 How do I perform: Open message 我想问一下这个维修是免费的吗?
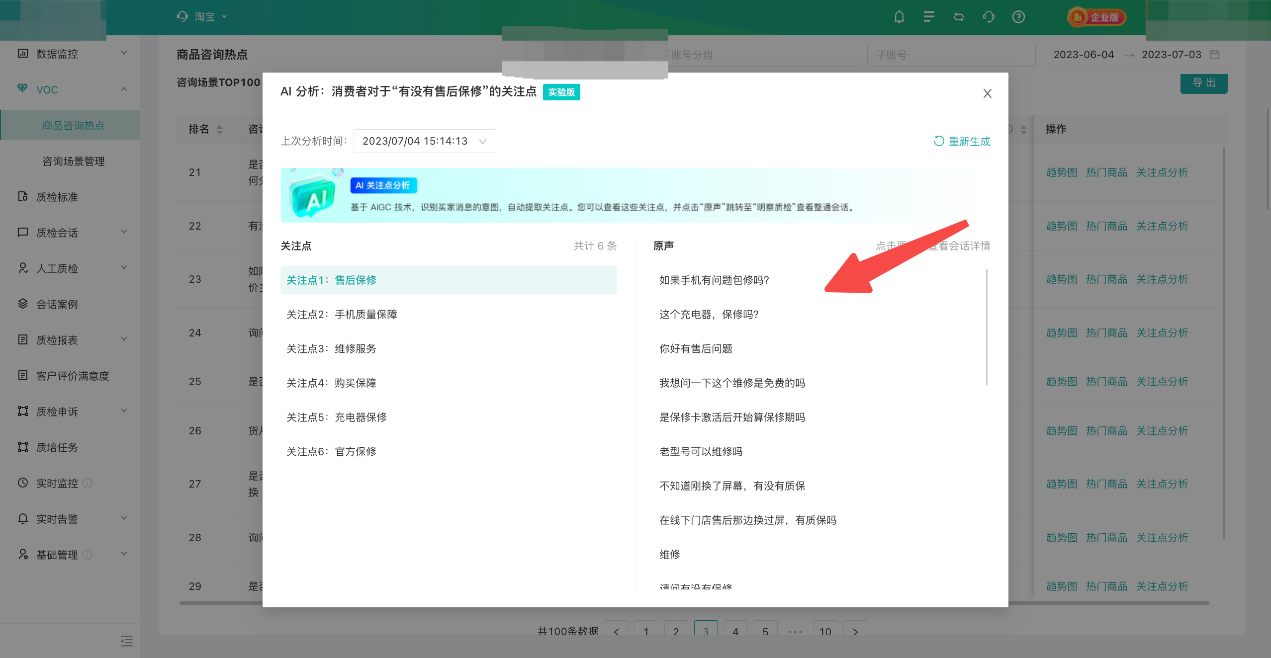732,383
